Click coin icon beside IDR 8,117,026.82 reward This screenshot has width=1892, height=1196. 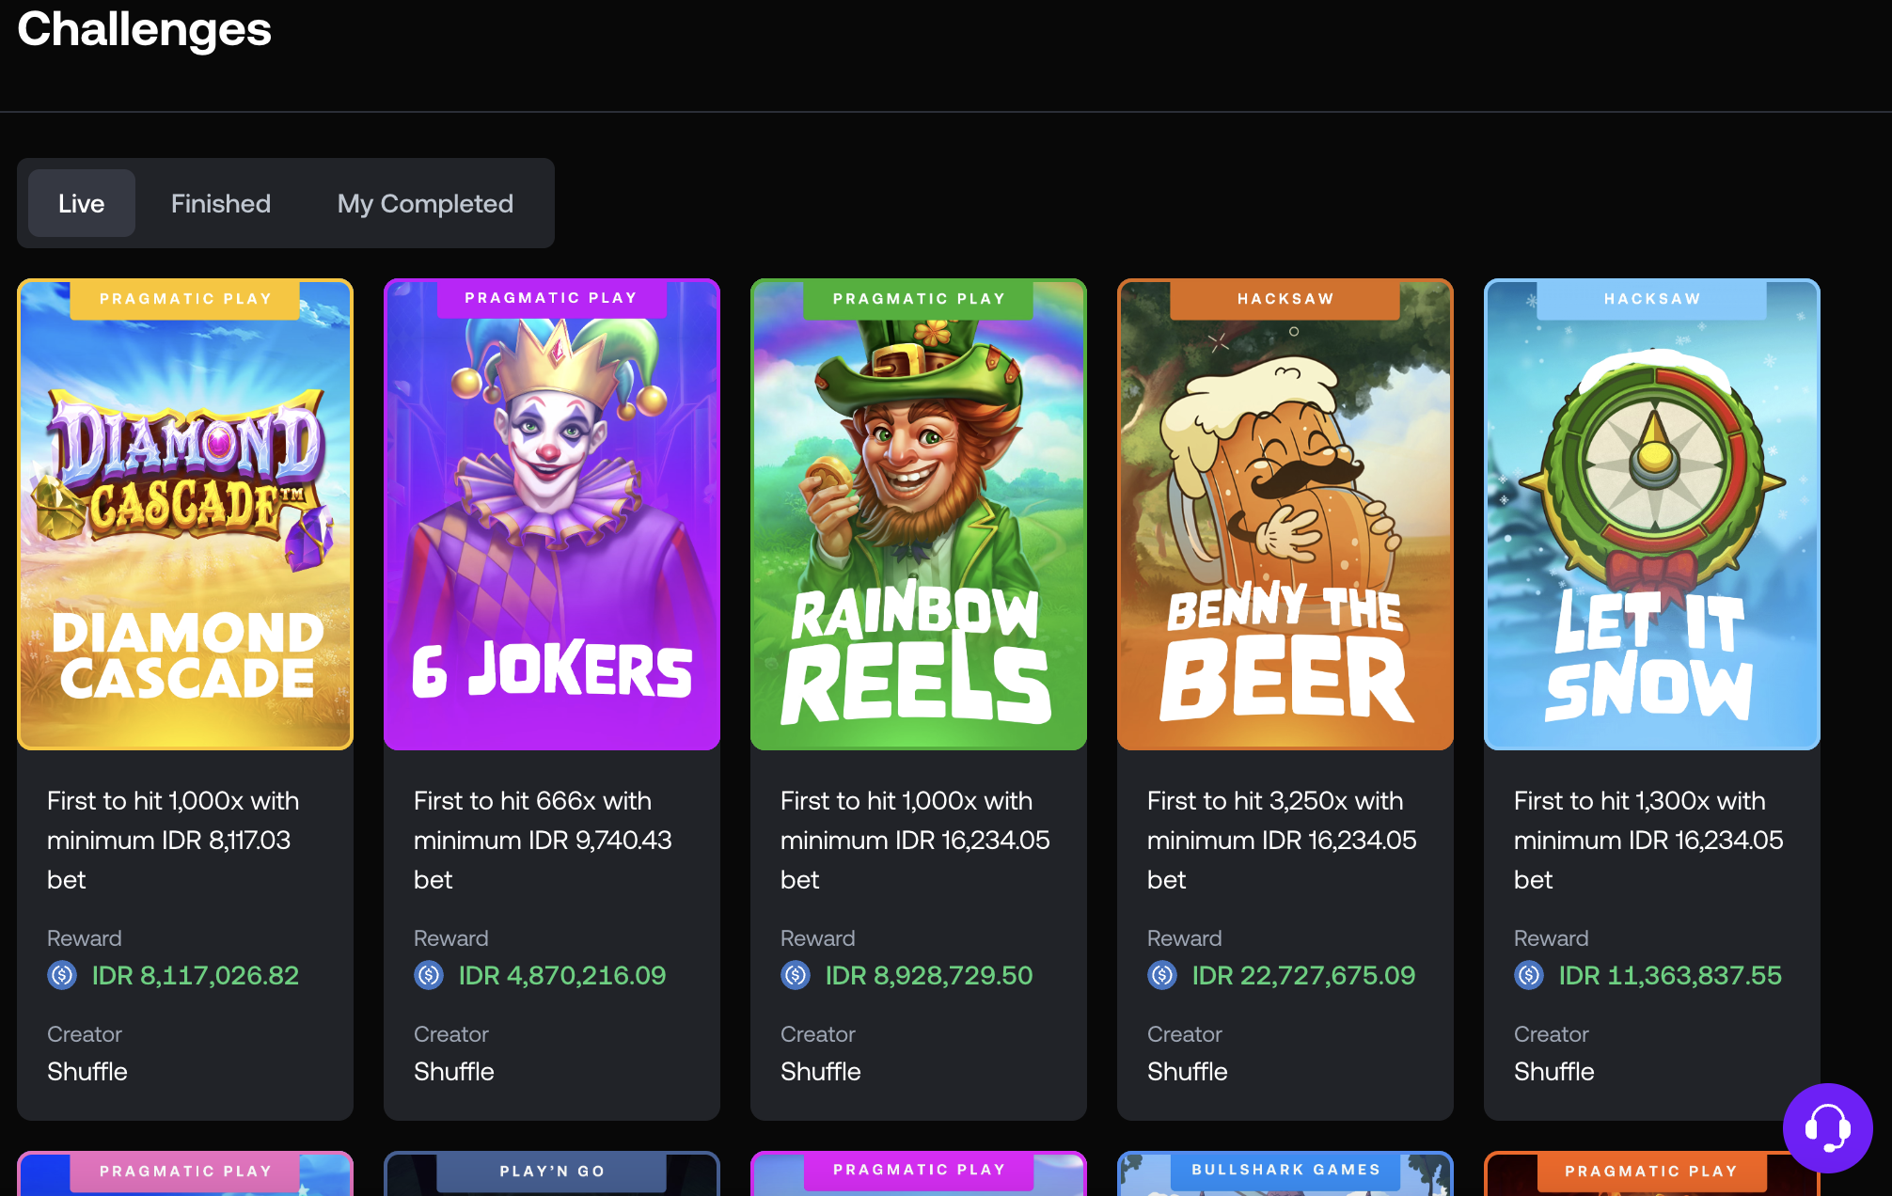tap(62, 975)
